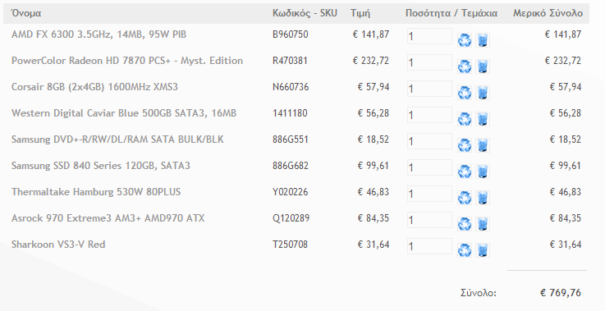
Task: Open Corsair 8GB (2x4GB) 1600MHz XMS3 link
Action: [x=94, y=87]
